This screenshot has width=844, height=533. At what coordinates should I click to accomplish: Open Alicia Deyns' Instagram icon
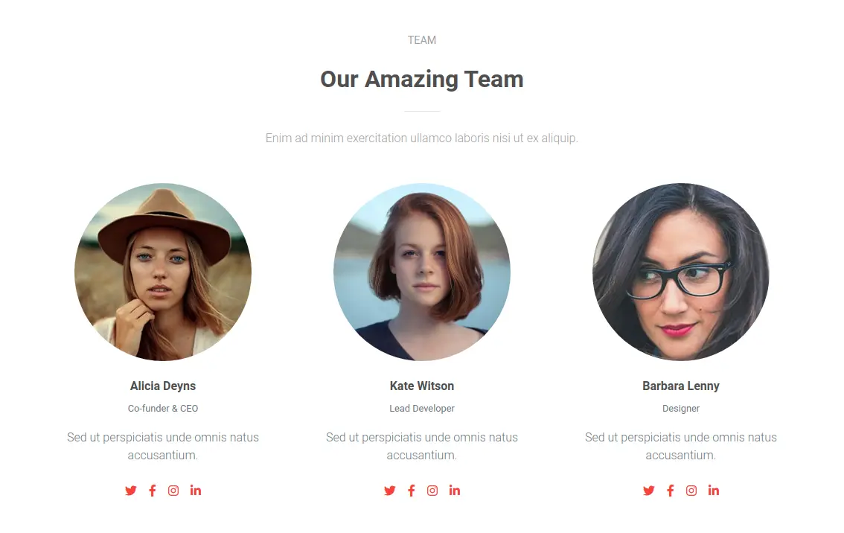[173, 491]
